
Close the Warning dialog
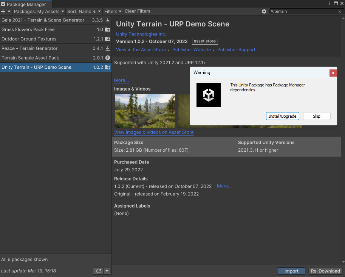333,73
